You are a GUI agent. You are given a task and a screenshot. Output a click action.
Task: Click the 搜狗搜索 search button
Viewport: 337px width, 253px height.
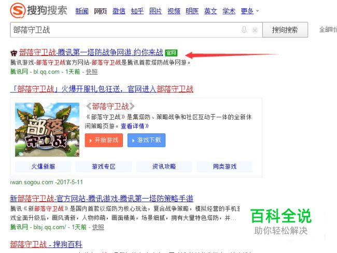click(285, 30)
